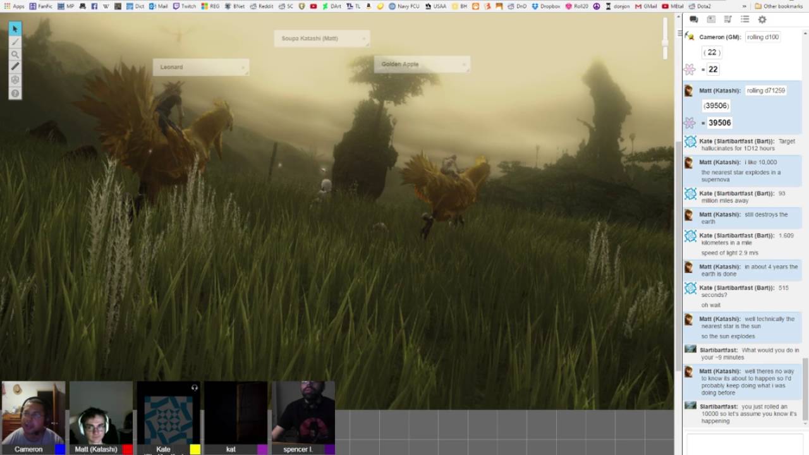Open the Roll20 bookmark

point(576,6)
